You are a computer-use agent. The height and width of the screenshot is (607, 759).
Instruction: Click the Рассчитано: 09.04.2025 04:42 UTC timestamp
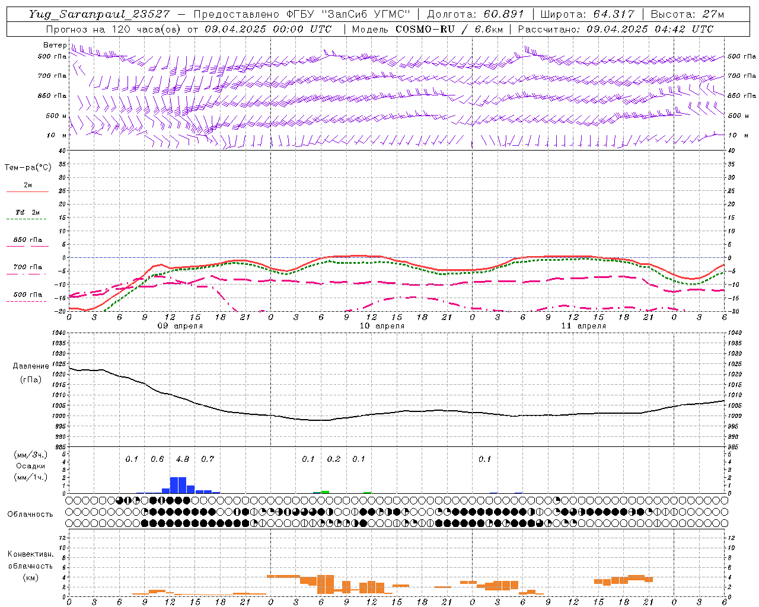point(616,29)
